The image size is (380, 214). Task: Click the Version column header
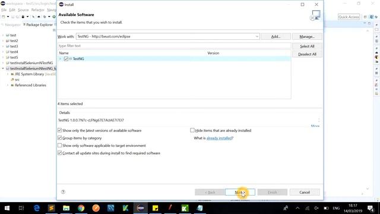(x=213, y=53)
